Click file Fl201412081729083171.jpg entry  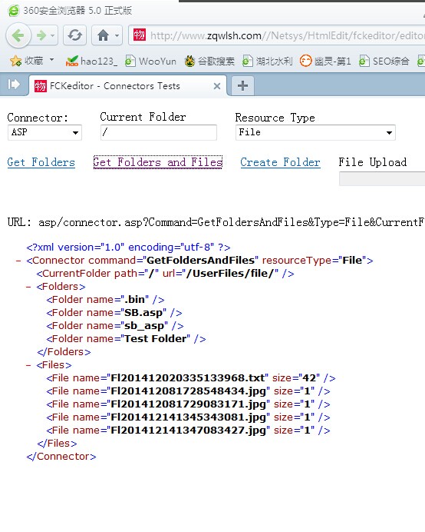click(x=188, y=404)
